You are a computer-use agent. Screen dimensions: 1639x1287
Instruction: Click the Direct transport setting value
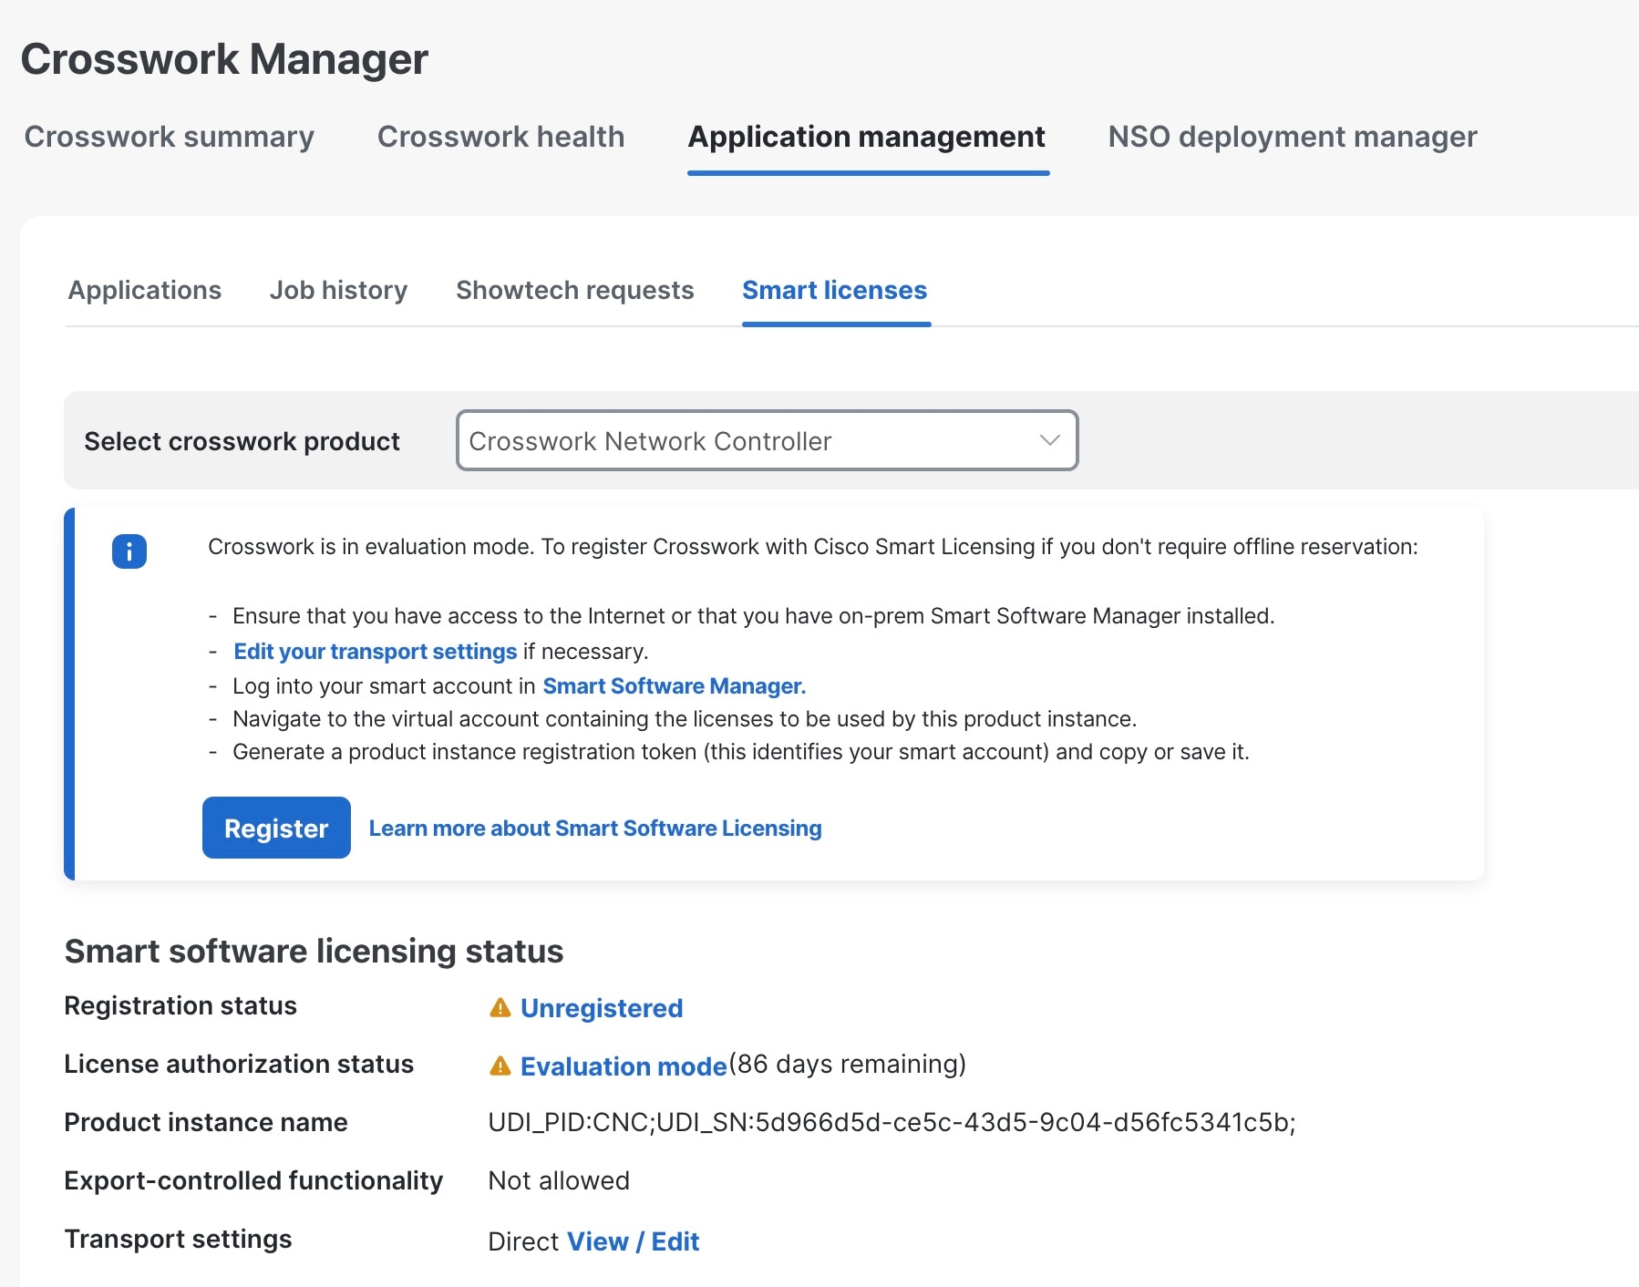click(523, 1241)
